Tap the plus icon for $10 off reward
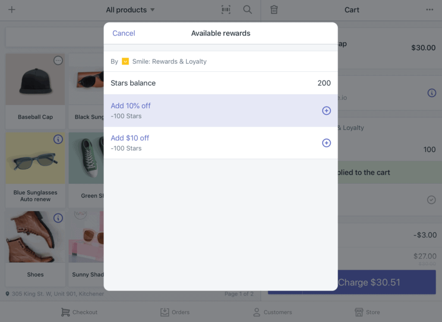442x322 pixels. [x=326, y=143]
